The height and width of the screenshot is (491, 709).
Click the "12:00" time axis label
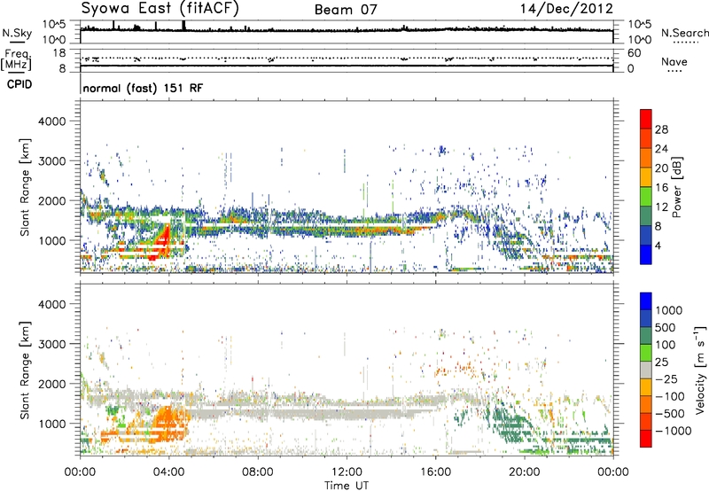(x=347, y=472)
